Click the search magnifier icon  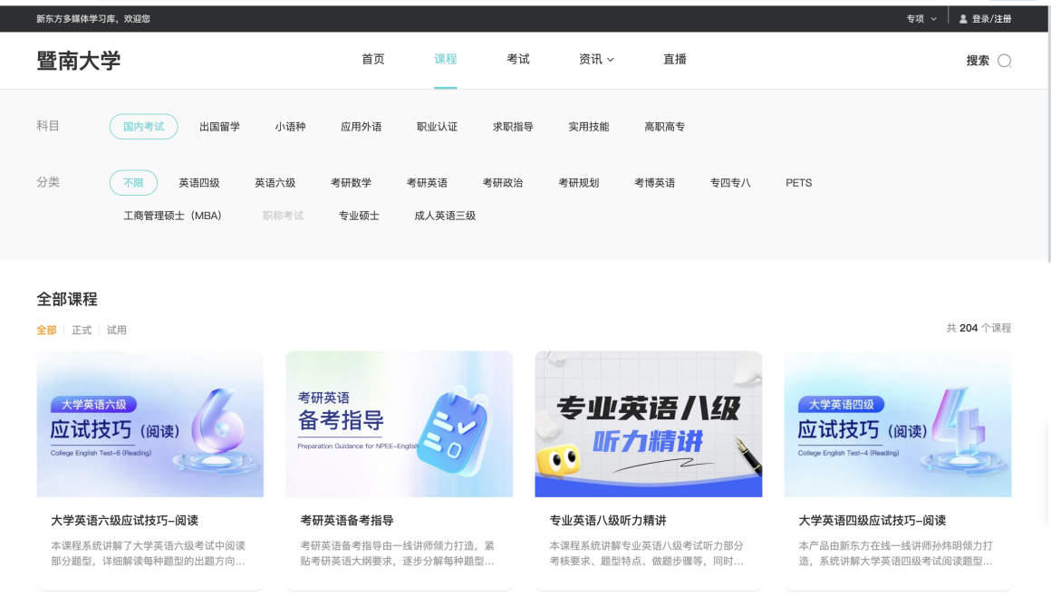(x=1004, y=61)
